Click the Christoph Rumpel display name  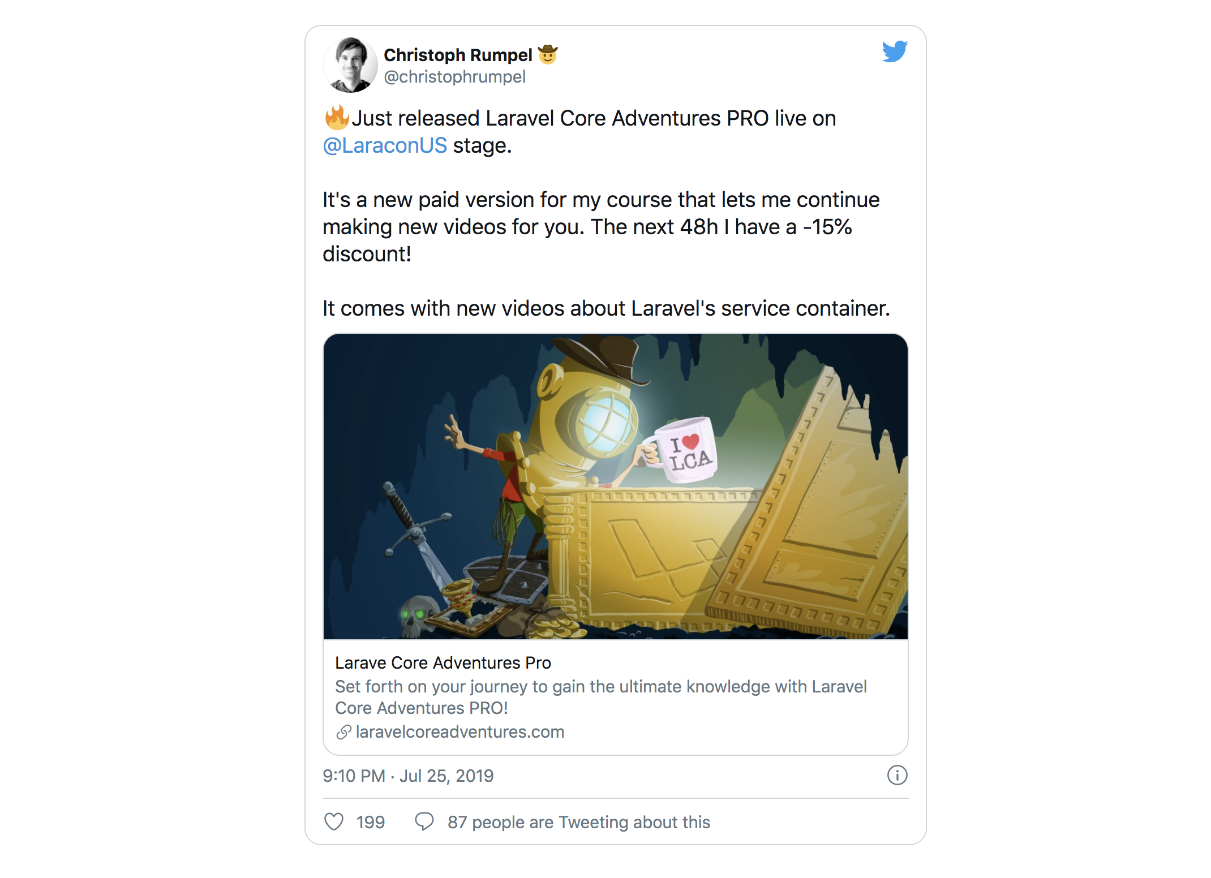458,55
